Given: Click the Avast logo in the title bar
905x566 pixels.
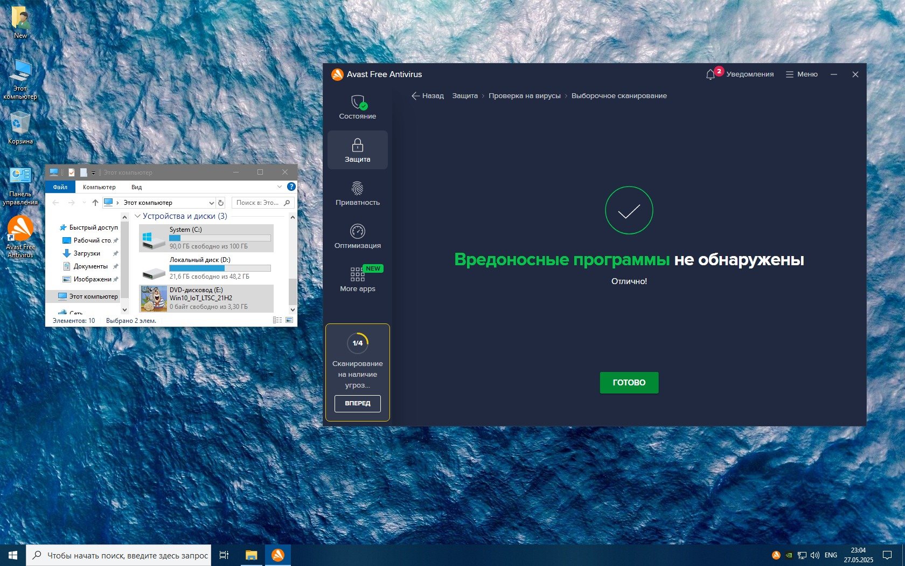Looking at the screenshot, I should click(x=337, y=74).
